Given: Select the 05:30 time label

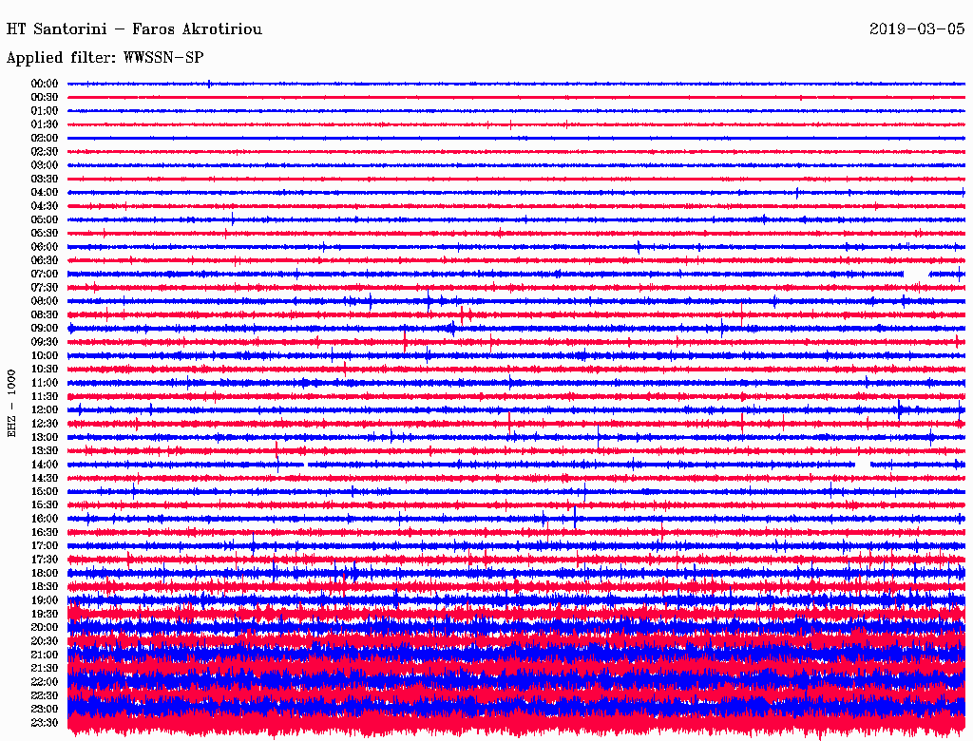Looking at the screenshot, I should [x=45, y=234].
